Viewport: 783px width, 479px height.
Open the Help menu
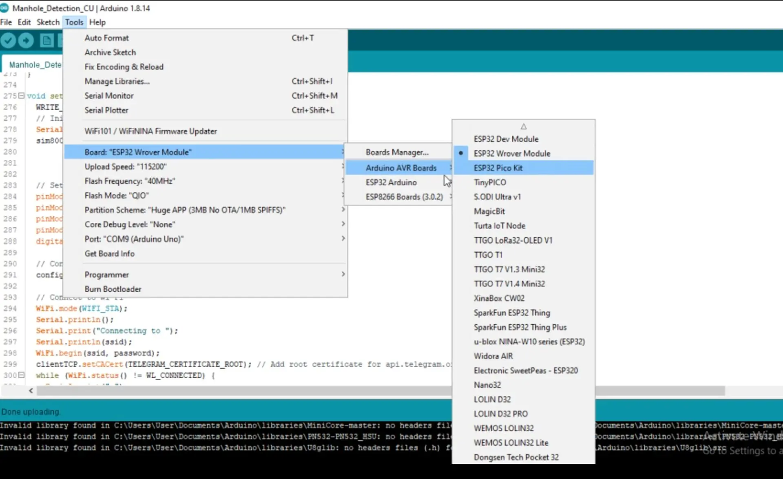tap(97, 22)
